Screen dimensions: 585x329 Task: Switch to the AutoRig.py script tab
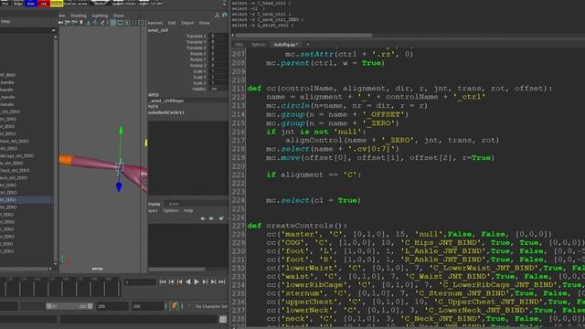coord(285,45)
